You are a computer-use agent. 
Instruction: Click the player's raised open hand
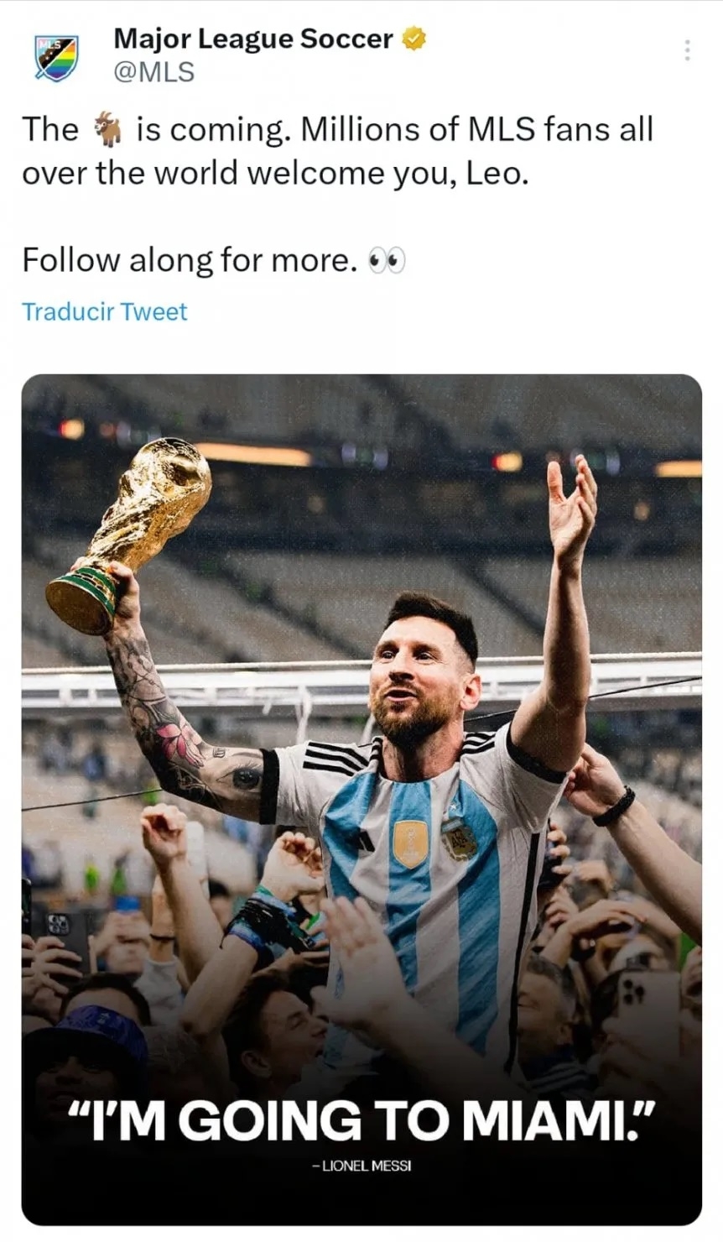coord(571,504)
